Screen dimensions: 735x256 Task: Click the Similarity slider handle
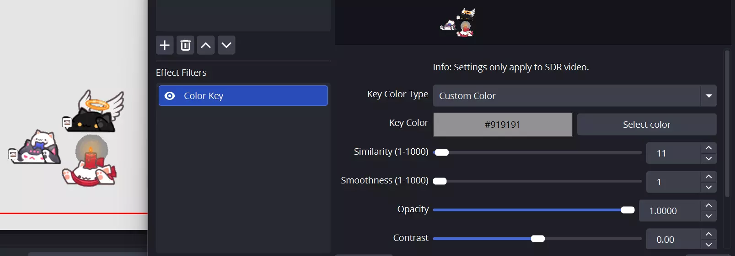coord(442,152)
